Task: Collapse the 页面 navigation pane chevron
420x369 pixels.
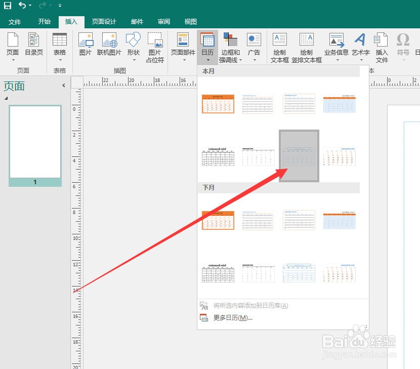Action: tap(63, 86)
